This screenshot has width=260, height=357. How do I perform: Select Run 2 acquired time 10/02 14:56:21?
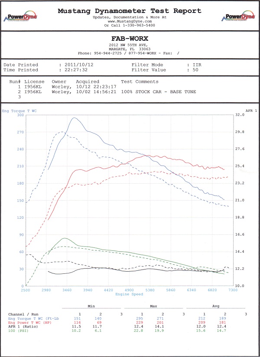click(x=96, y=92)
